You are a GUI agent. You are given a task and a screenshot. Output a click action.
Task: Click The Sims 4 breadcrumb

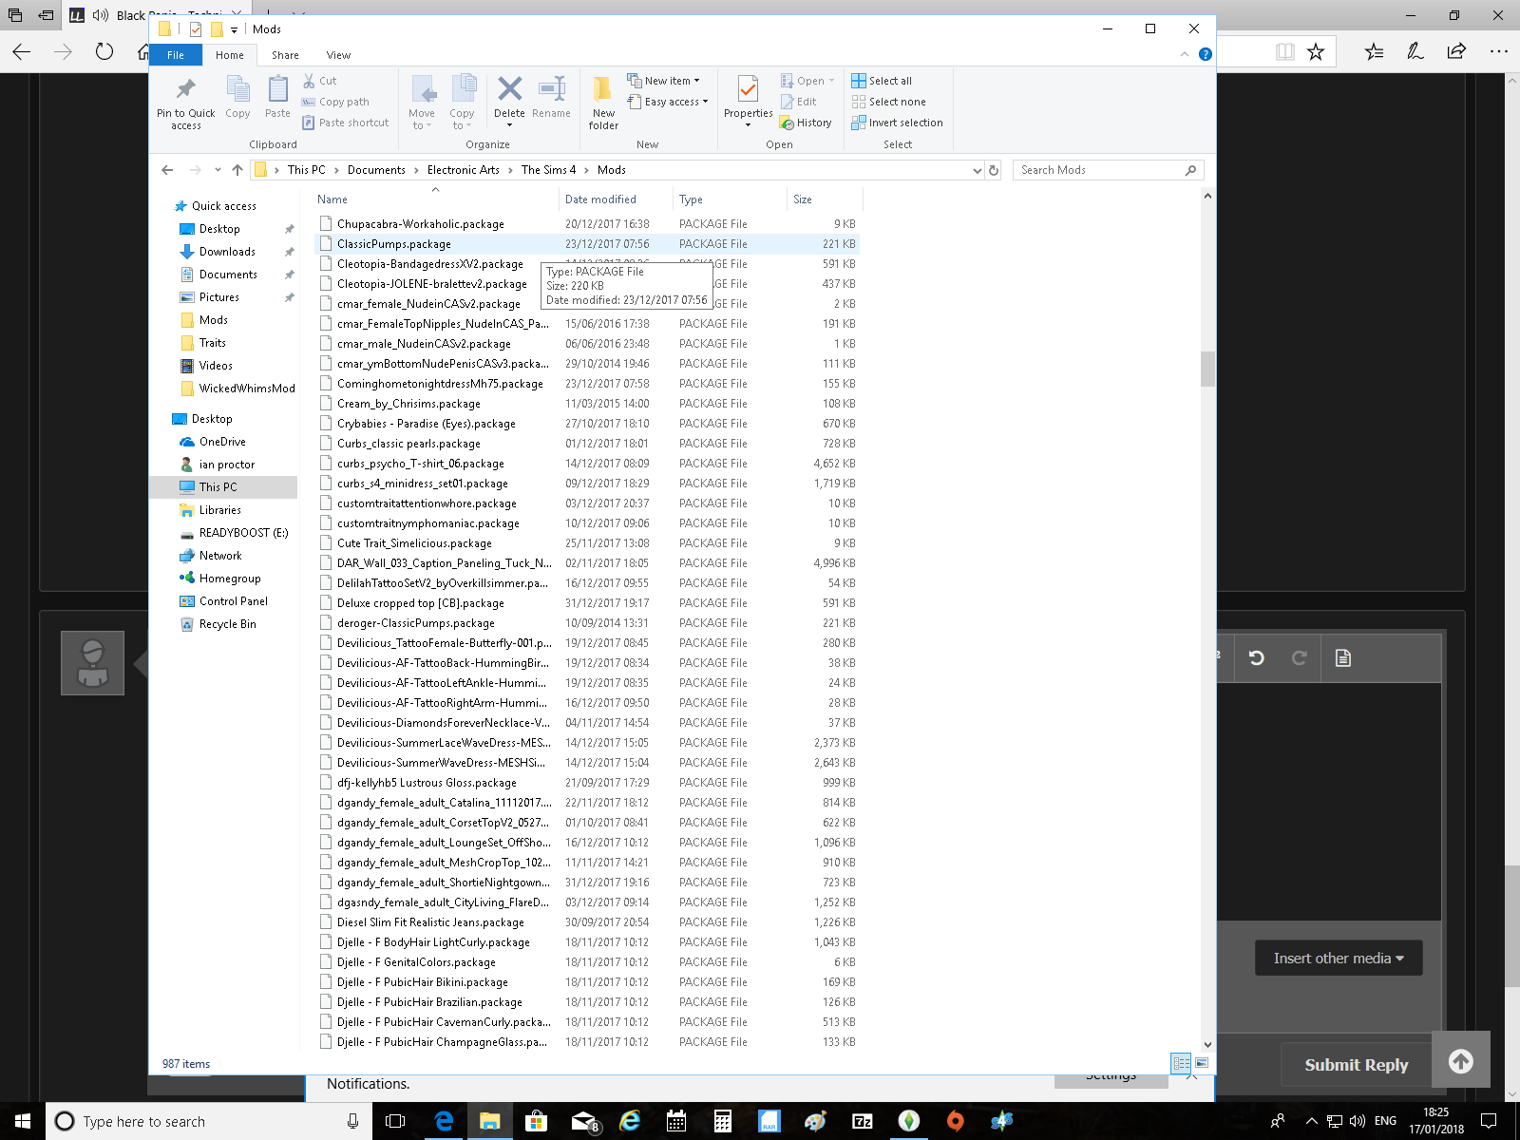tap(548, 170)
